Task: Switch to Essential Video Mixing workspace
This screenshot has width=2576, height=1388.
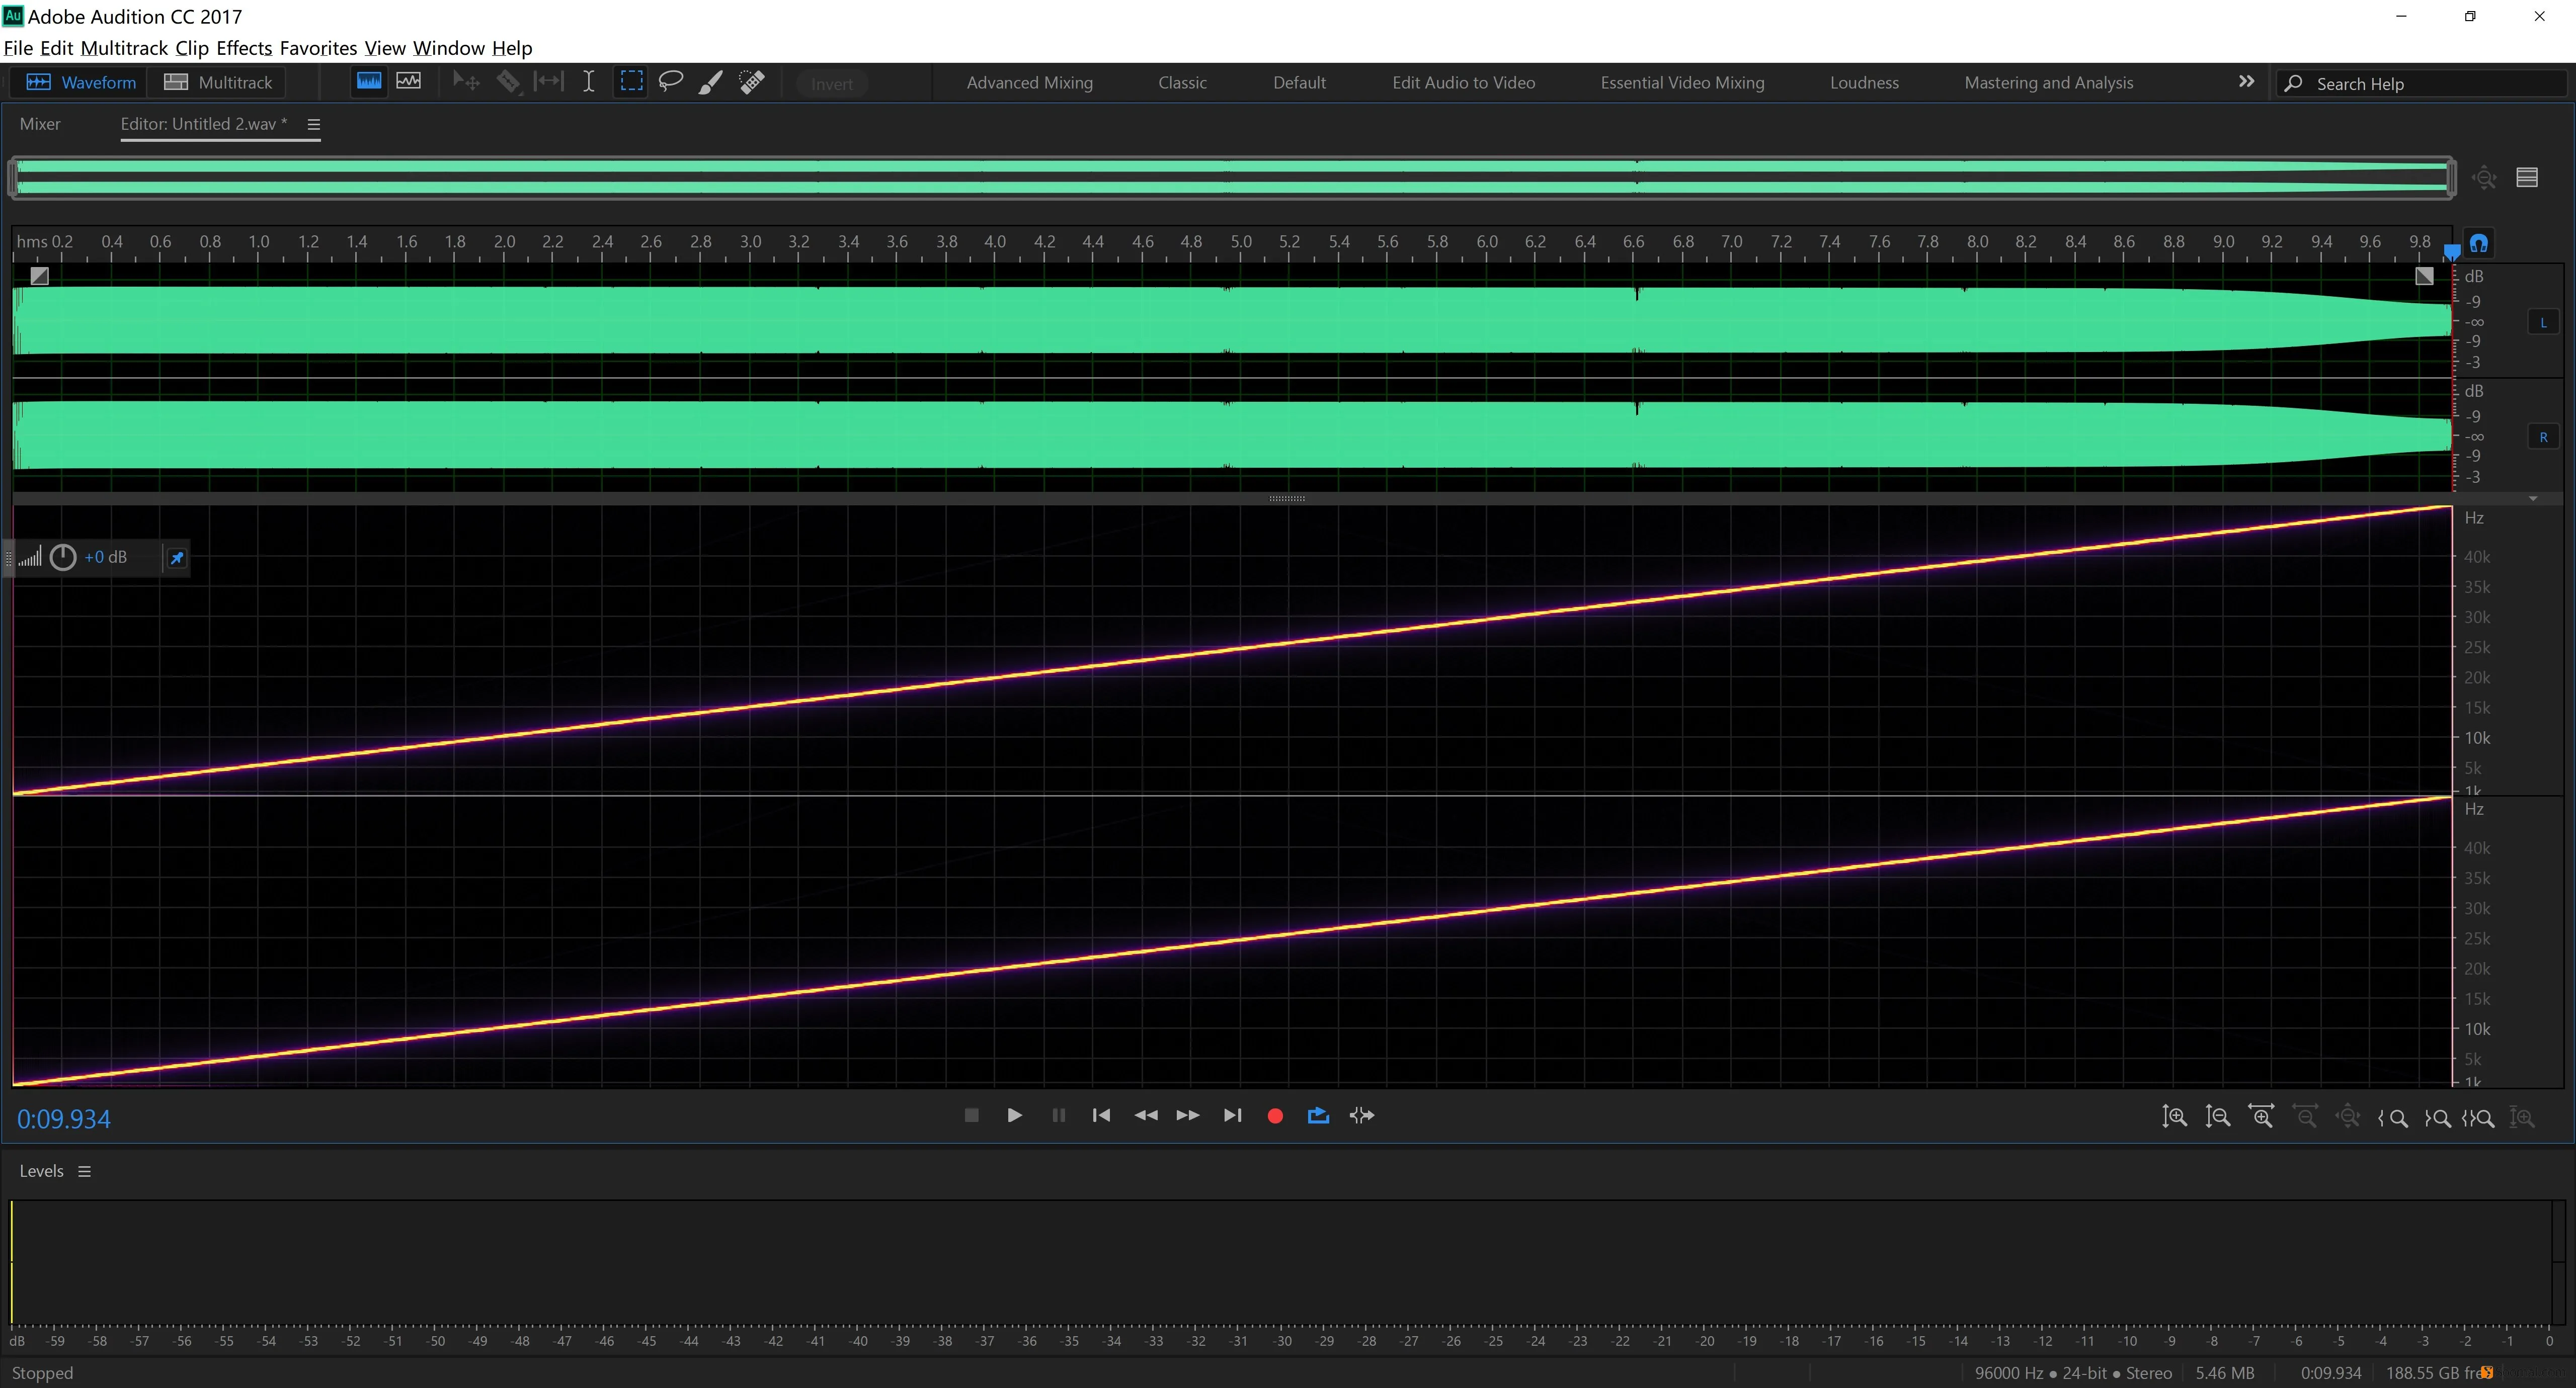Action: click(1682, 83)
